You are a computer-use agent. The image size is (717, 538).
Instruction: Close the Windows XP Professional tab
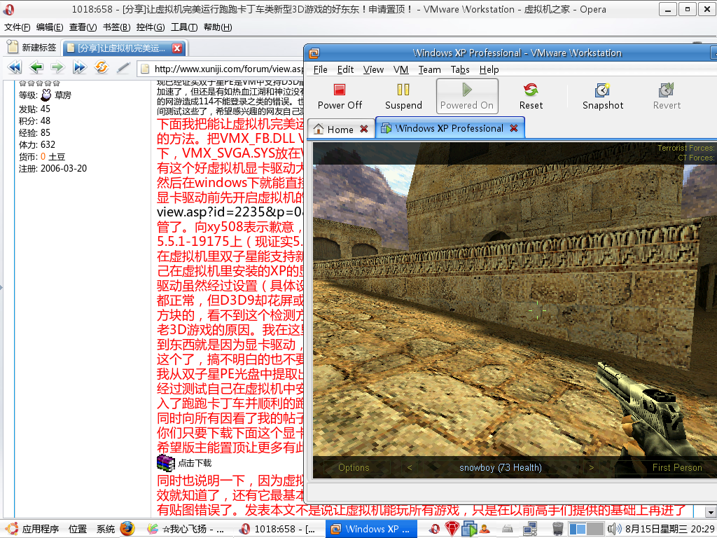tap(514, 128)
